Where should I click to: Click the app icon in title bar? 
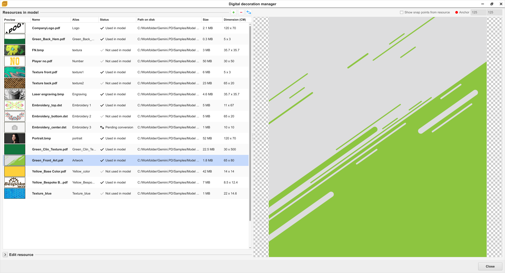point(4,4)
